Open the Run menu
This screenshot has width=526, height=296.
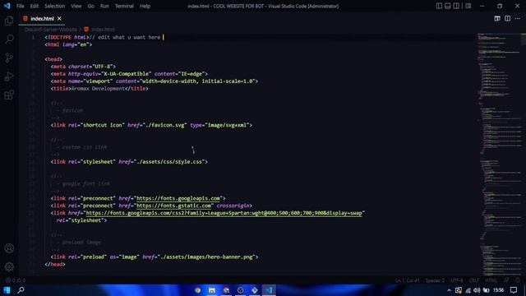104,6
